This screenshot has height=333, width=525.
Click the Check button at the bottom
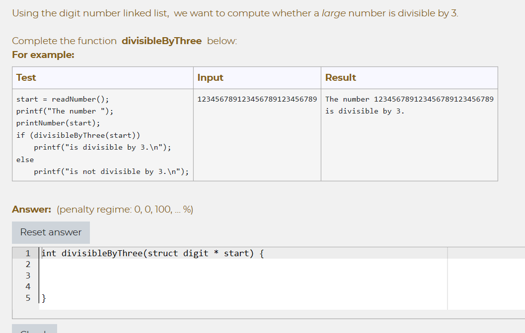tap(34, 329)
